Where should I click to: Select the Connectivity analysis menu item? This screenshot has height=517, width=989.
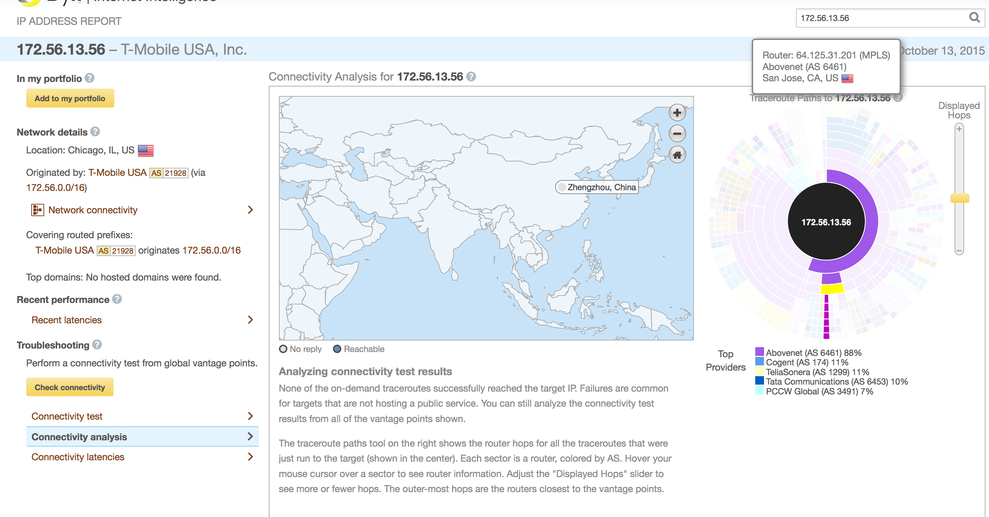click(79, 437)
